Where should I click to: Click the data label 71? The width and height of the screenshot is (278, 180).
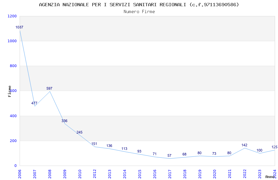pyautogui.click(x=154, y=154)
